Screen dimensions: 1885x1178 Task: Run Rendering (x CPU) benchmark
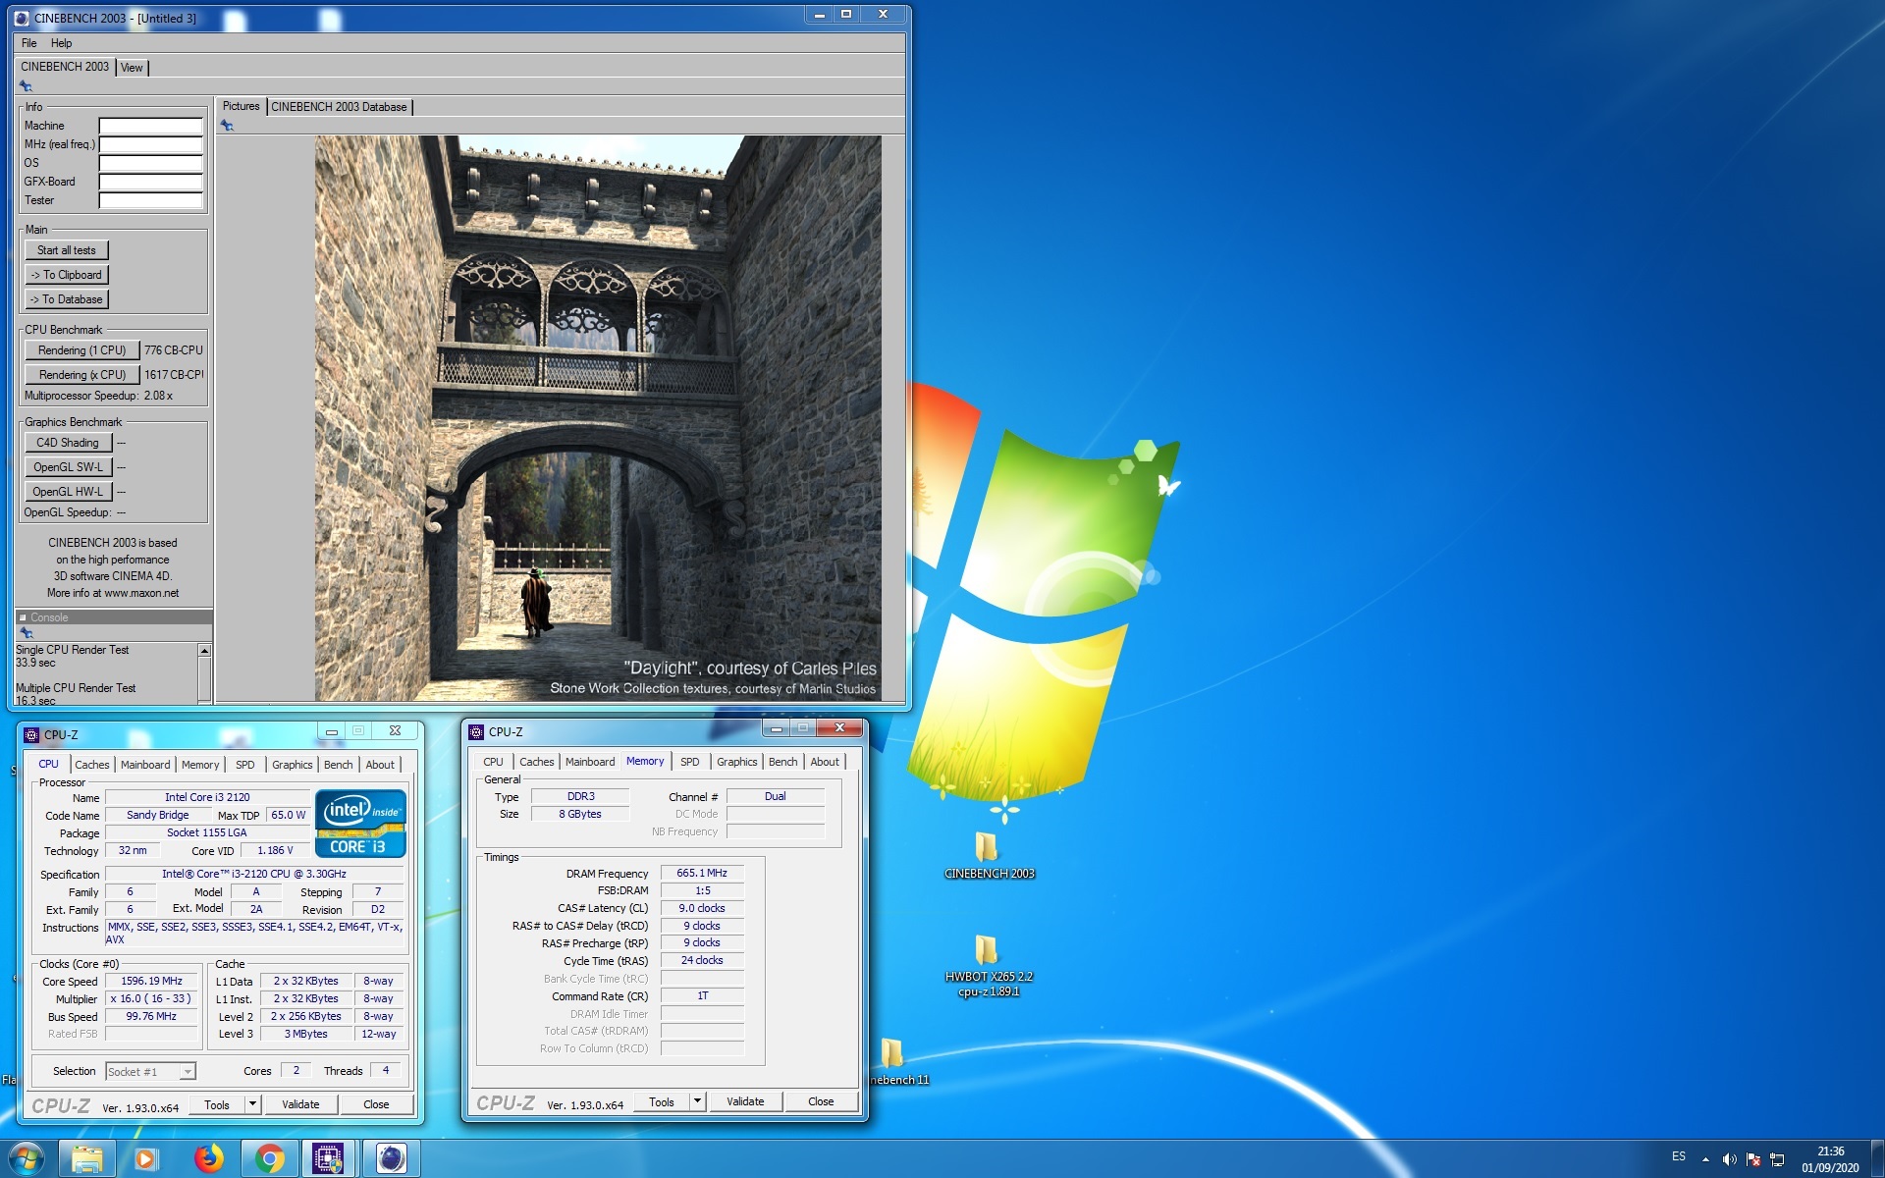(82, 375)
